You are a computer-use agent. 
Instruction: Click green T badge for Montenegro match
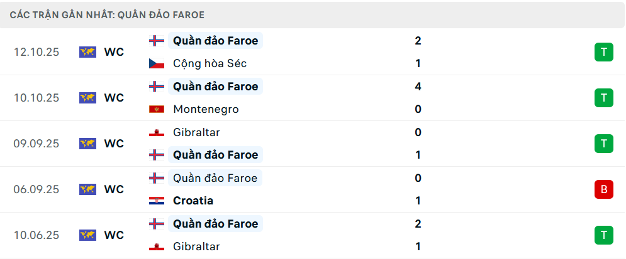[603, 98]
